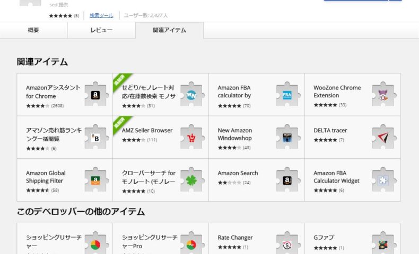
Task: Click the WooZone Chrome Extension icon
Action: (384, 94)
